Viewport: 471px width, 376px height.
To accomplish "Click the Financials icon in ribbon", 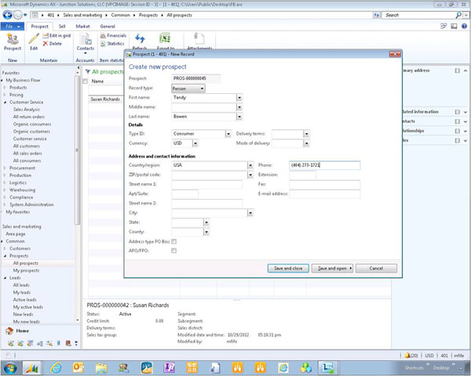I will (102, 35).
